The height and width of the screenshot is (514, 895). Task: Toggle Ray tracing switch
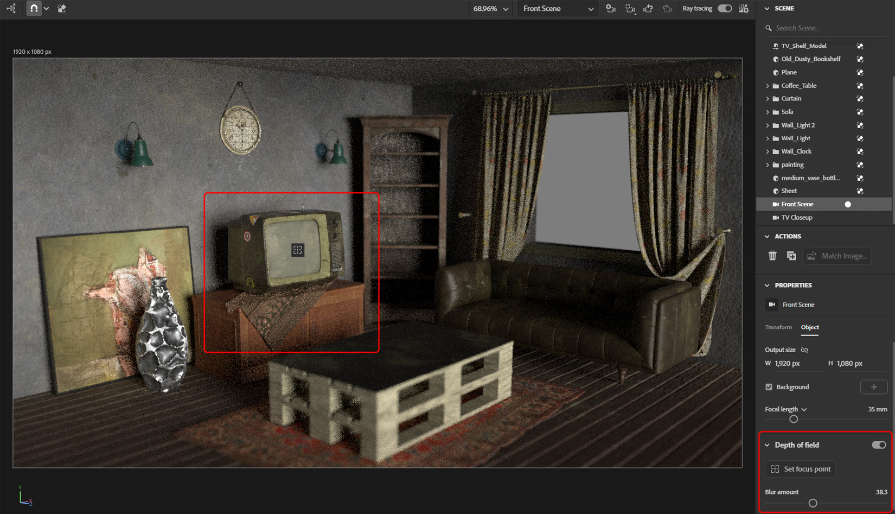[x=725, y=9]
